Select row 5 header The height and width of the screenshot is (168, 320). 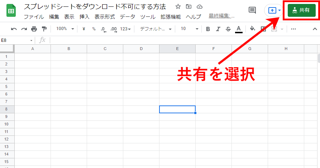pos(7,87)
